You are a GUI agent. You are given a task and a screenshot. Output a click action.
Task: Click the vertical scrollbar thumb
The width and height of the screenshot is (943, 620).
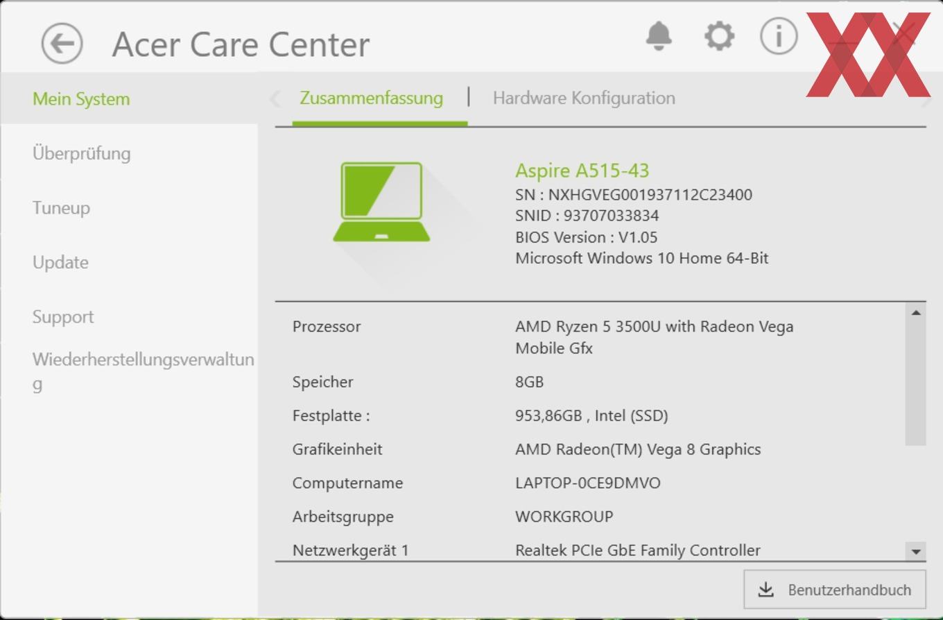pos(916,384)
